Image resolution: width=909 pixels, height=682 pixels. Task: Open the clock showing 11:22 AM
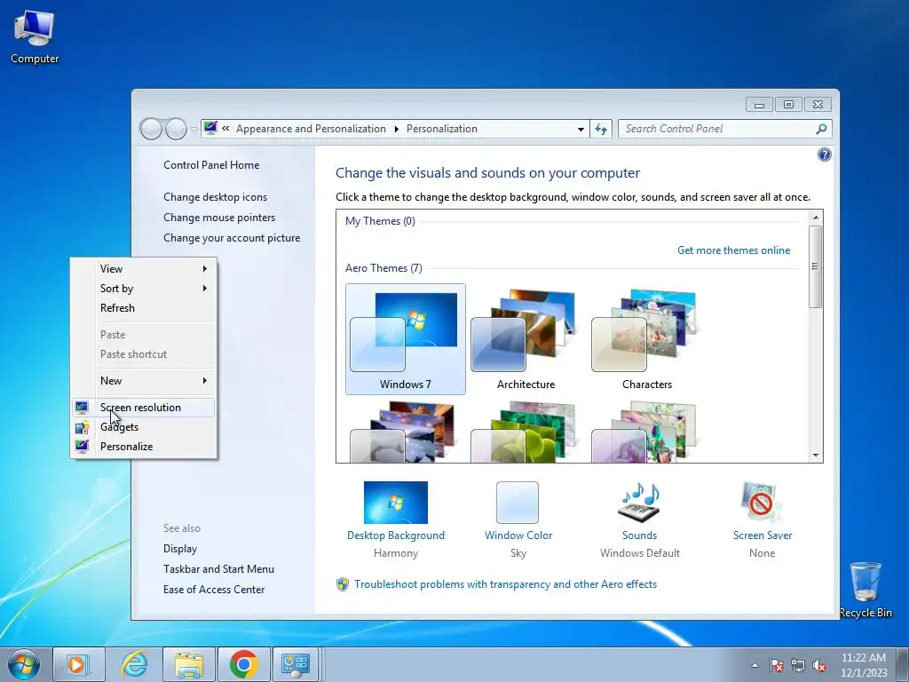[x=863, y=665]
